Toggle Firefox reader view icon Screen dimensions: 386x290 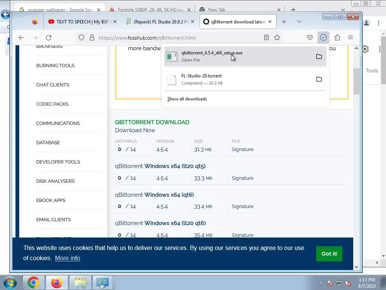click(x=267, y=37)
